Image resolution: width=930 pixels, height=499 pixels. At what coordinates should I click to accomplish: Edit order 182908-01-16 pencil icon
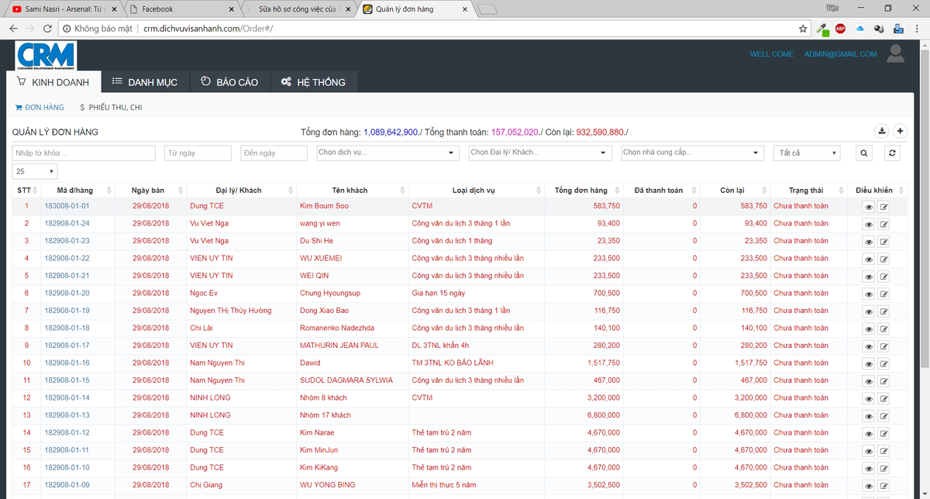click(884, 363)
